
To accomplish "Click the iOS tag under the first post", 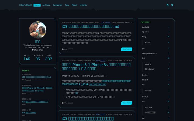I will point(65,49).
